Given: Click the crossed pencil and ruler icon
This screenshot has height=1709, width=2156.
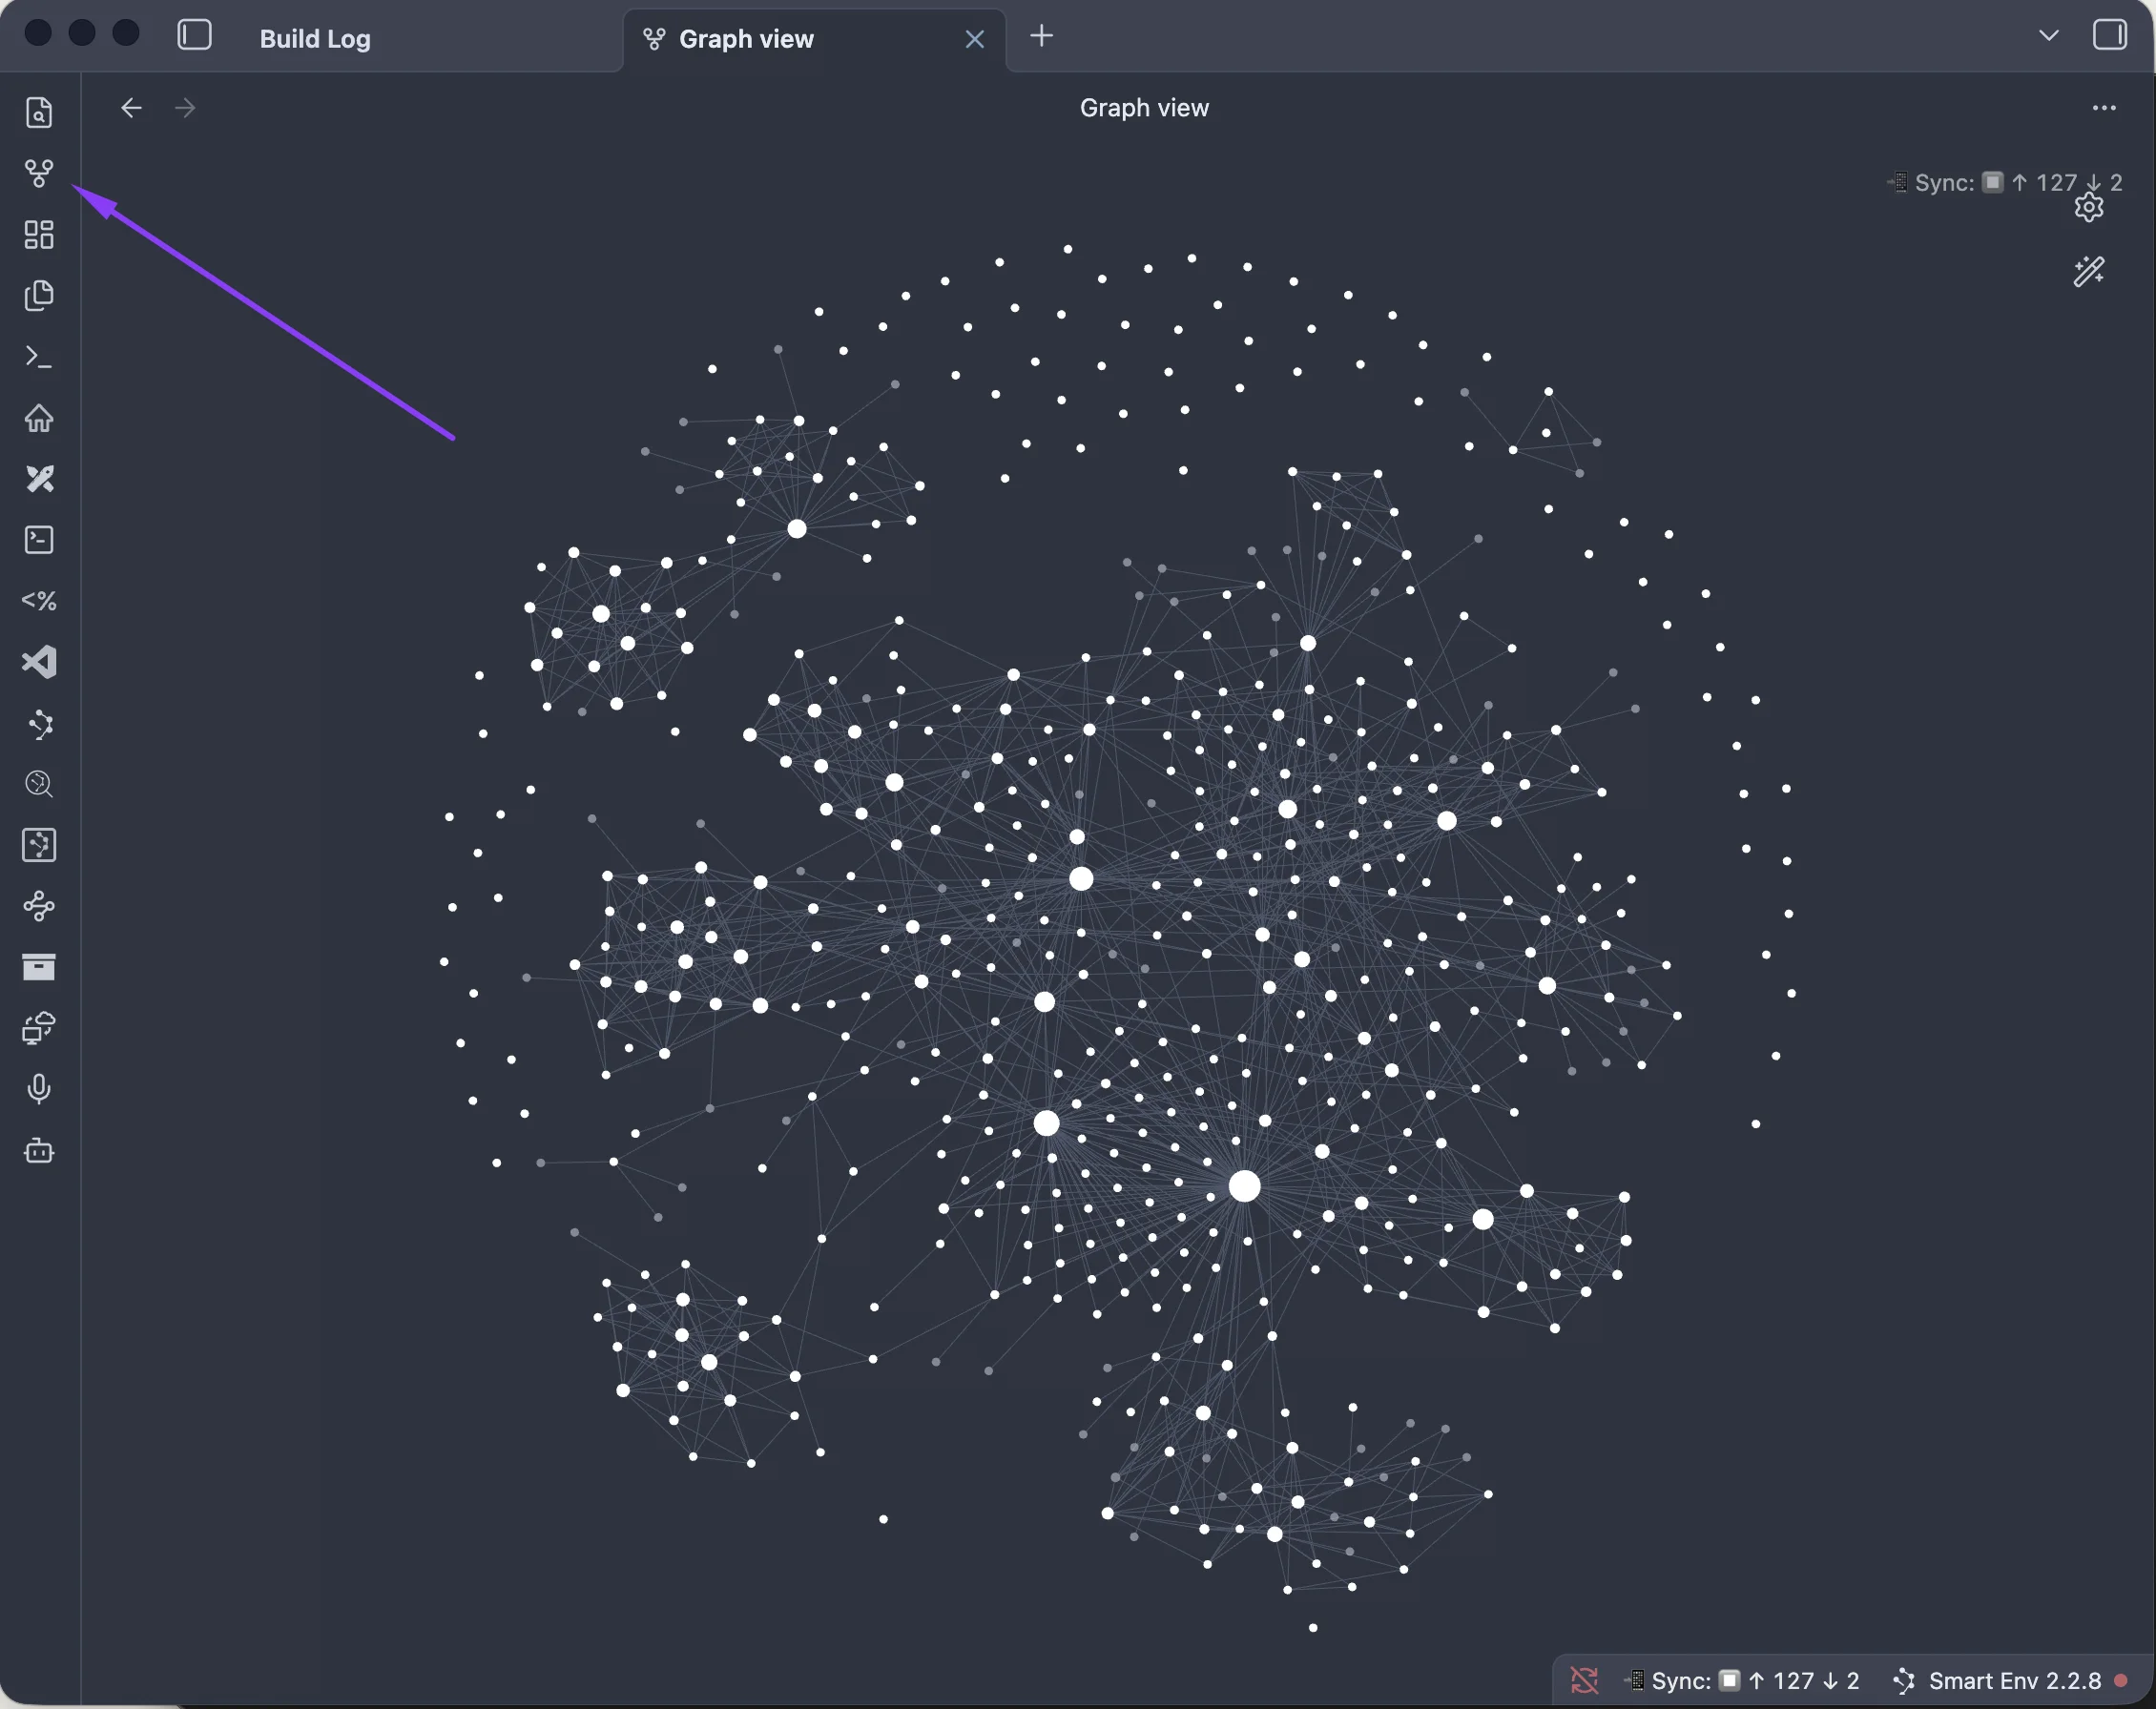Looking at the screenshot, I should pos(39,479).
